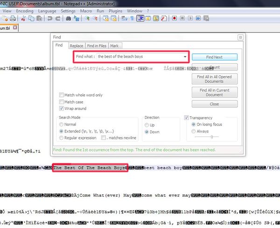Click the Zoom Out icon
280x228 pixels.
(x=95, y=18)
